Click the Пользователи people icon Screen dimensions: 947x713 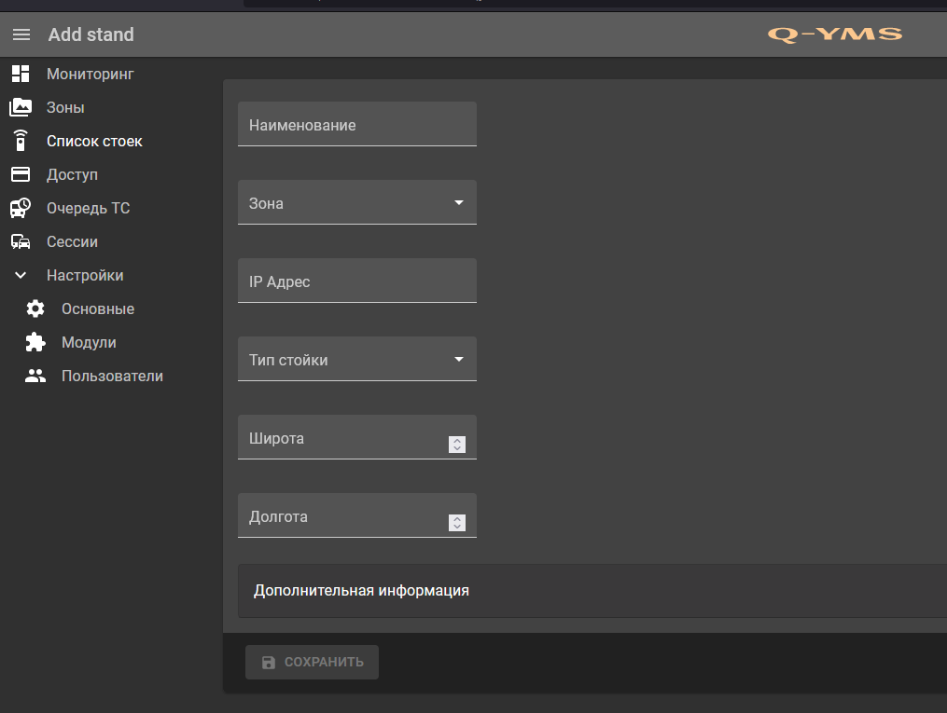point(35,376)
